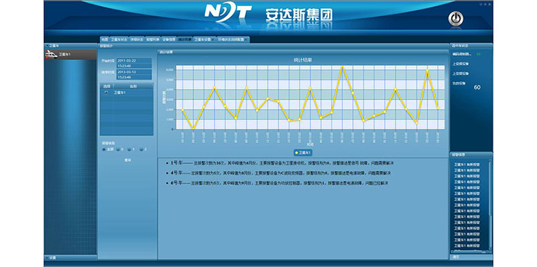Select the 全部 alarm level radio button

click(x=104, y=149)
